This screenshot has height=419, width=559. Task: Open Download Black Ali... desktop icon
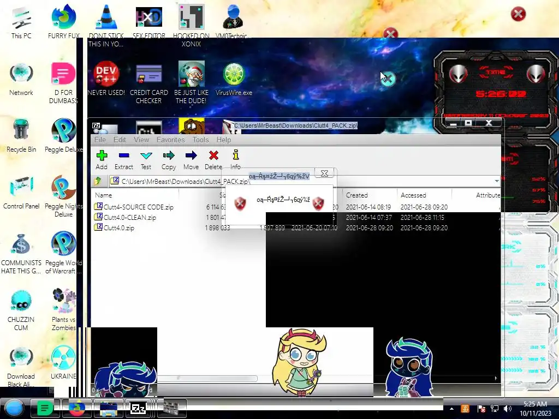(21, 366)
